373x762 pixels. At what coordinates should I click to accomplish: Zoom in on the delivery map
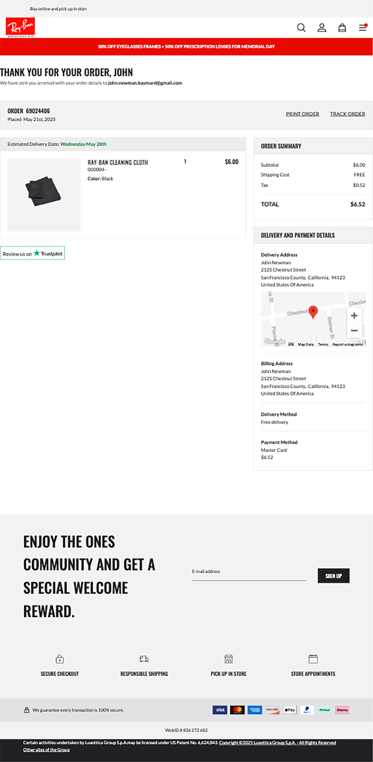(x=353, y=316)
